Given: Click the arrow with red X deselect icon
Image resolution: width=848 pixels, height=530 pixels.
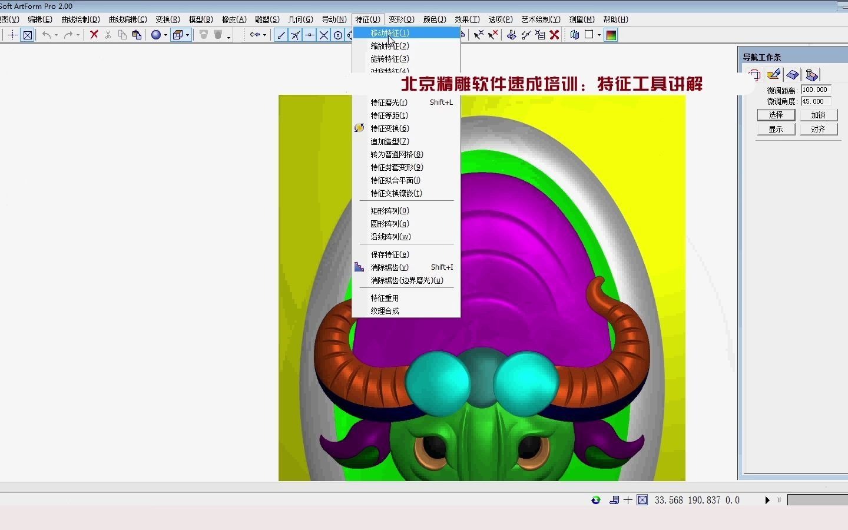Looking at the screenshot, I should (493, 35).
